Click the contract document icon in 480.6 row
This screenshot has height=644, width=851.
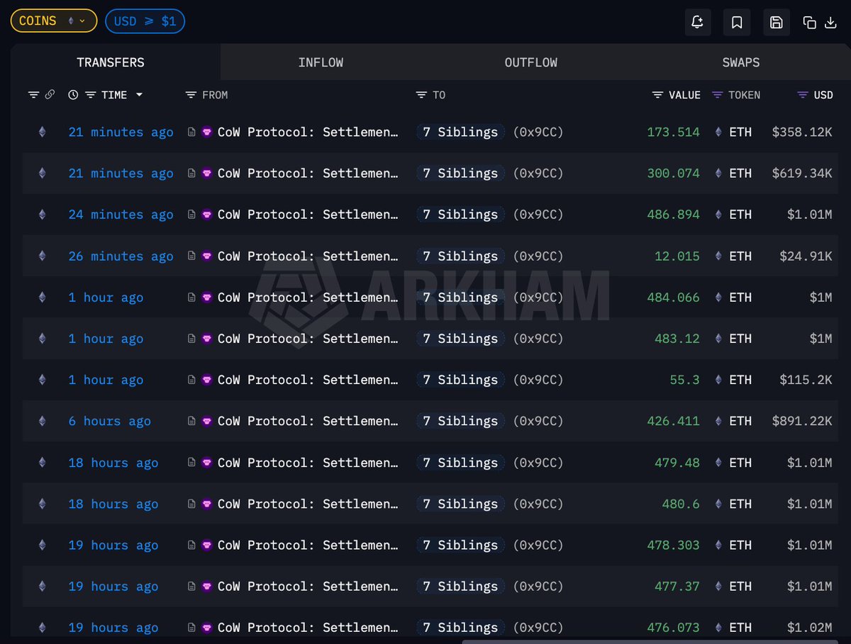tap(191, 504)
